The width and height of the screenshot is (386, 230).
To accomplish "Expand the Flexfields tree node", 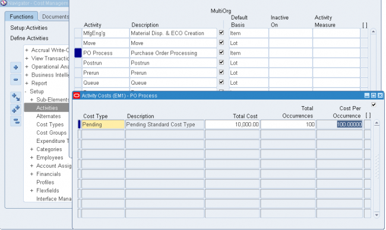I will pos(31,190).
